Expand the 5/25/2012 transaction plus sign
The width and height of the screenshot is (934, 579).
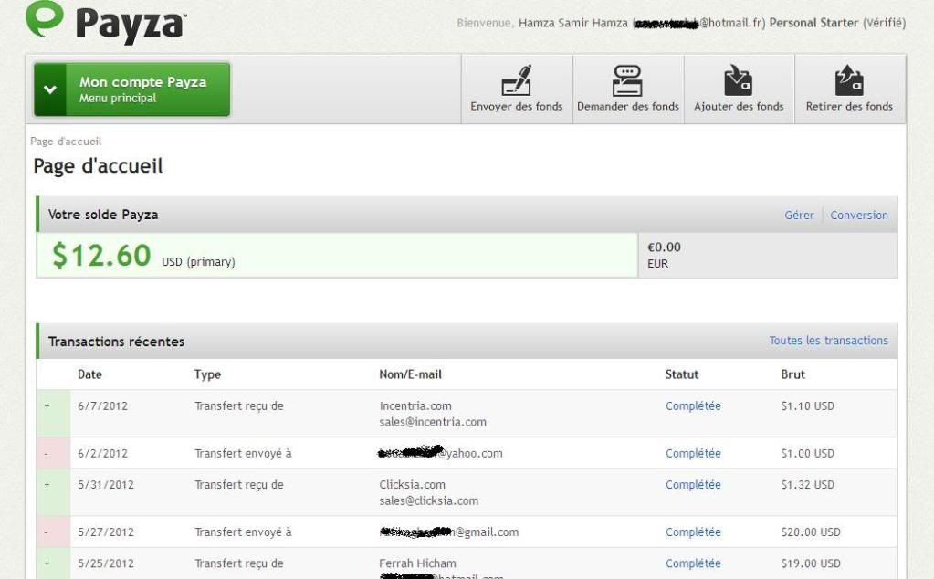click(47, 563)
